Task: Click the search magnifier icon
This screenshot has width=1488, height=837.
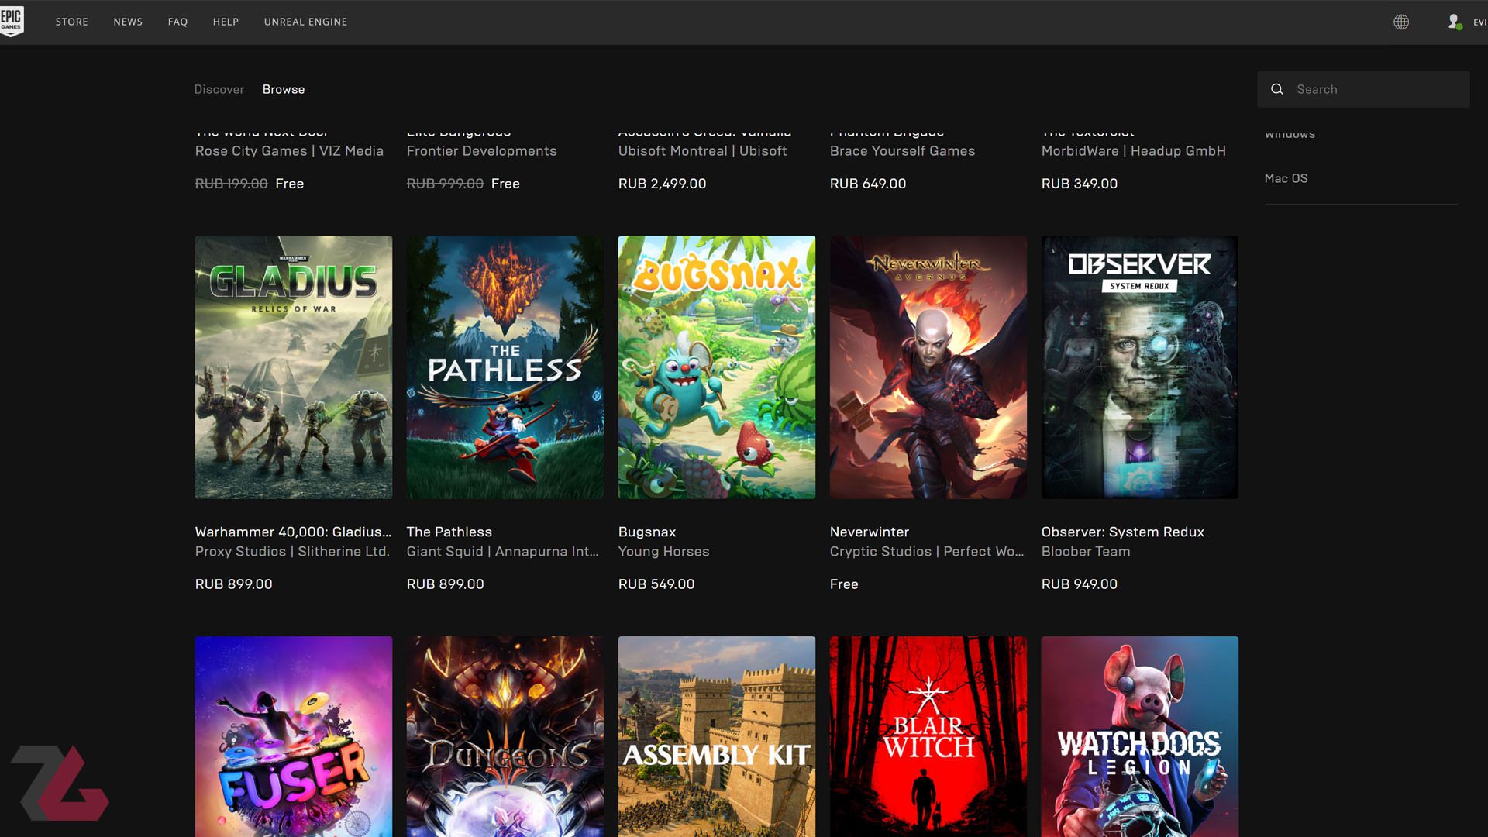Action: coord(1277,89)
